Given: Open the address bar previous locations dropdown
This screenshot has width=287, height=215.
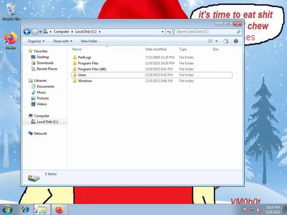Looking at the screenshot, I should click(x=163, y=32).
